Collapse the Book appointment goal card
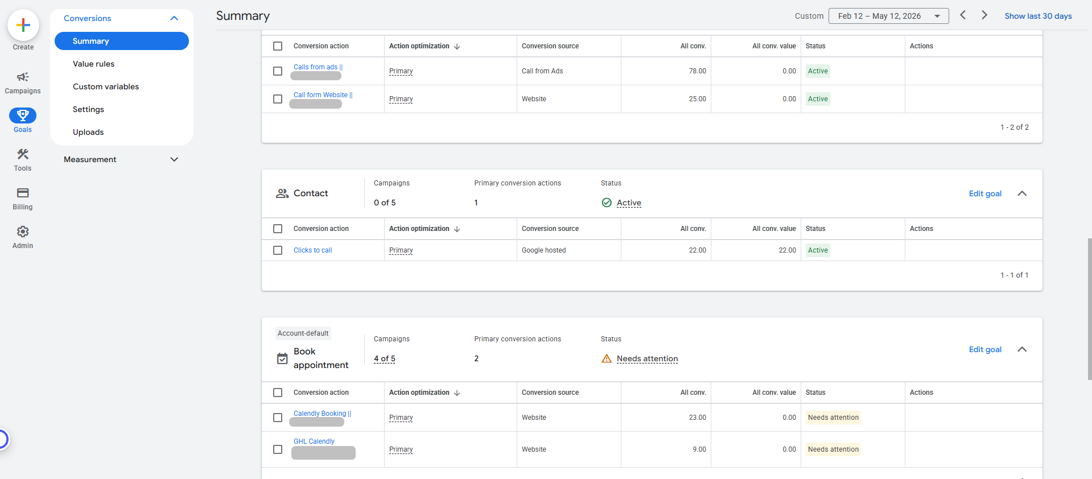The height and width of the screenshot is (479, 1092). (x=1022, y=349)
